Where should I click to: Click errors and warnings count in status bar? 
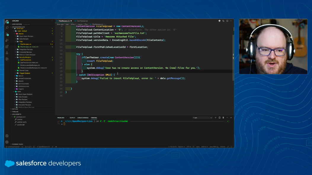point(28,147)
